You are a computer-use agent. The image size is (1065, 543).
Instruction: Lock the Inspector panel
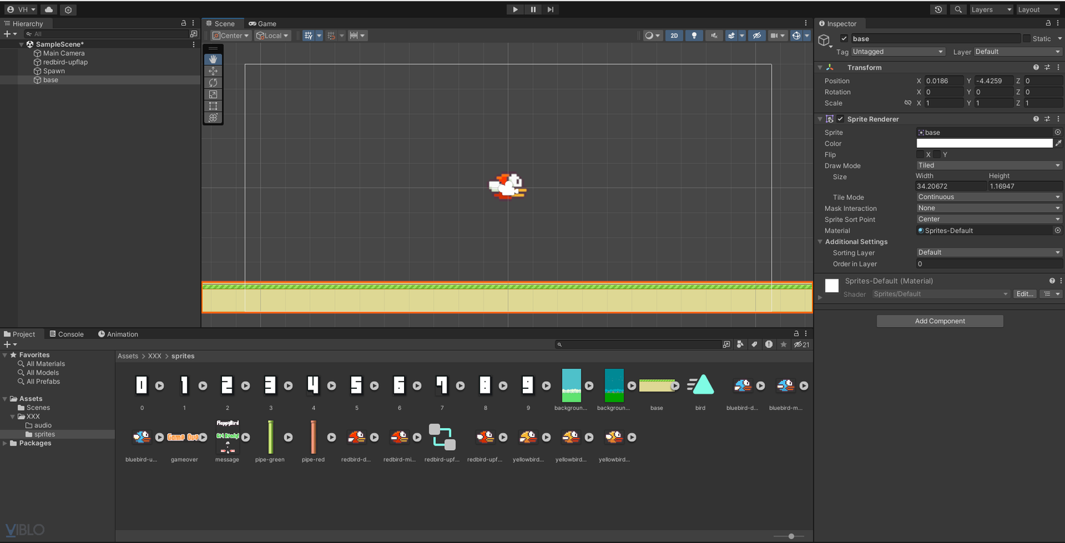tap(1048, 23)
